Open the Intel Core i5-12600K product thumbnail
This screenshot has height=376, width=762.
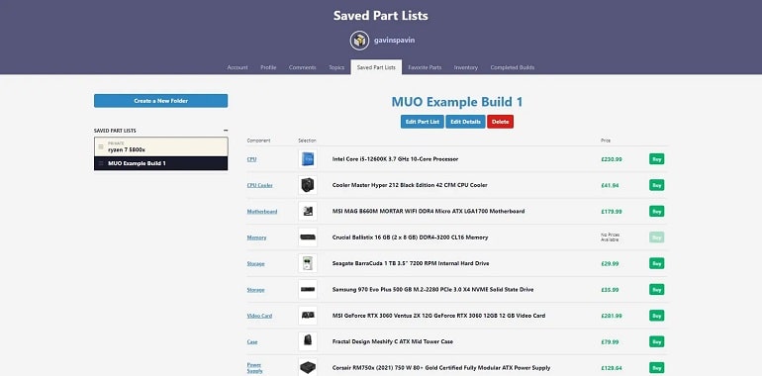[x=308, y=159]
